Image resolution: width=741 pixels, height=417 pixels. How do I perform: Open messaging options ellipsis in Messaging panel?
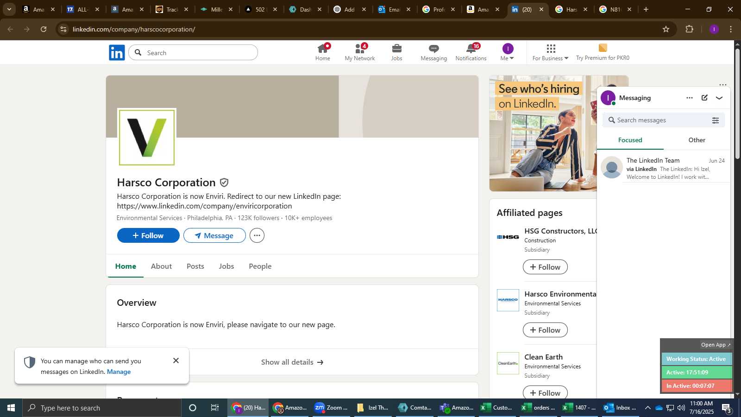pos(690,98)
